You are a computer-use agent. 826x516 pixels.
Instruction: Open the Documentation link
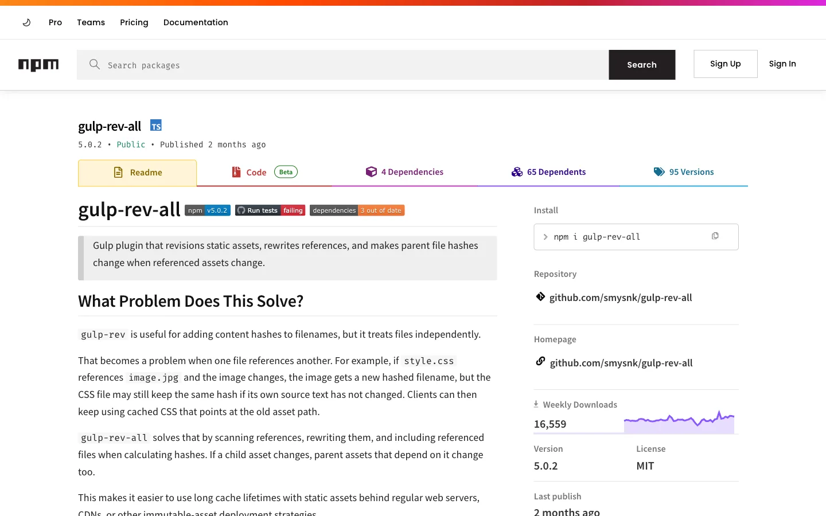pos(196,22)
